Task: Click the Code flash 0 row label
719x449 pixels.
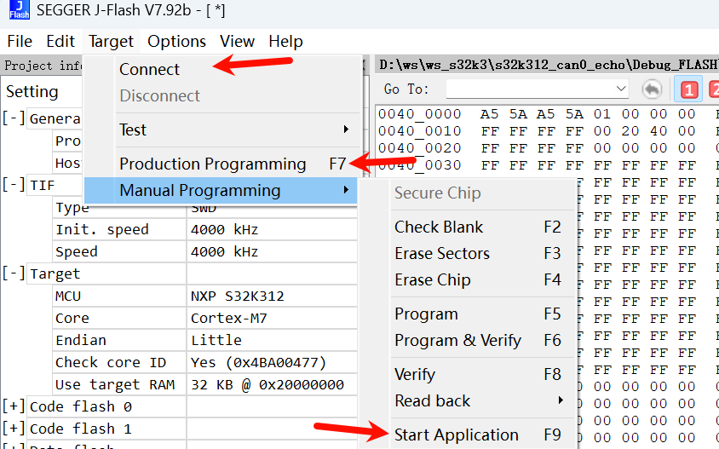Action: pyautogui.click(x=81, y=406)
